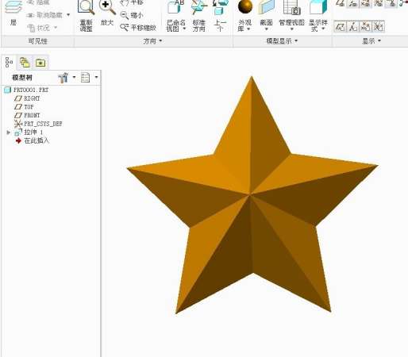Toggle fifth tag icon in top row
The width and height of the screenshot is (408, 357).
(391, 3)
